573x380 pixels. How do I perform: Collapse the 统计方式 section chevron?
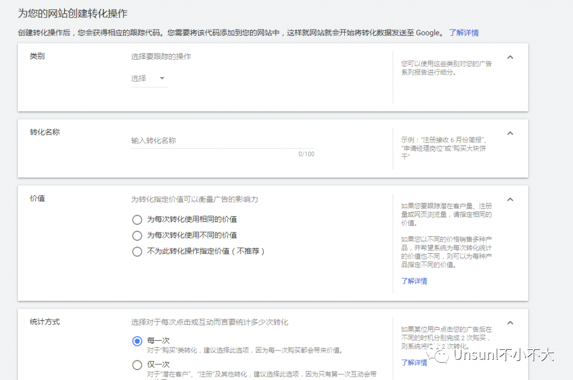pos(510,322)
